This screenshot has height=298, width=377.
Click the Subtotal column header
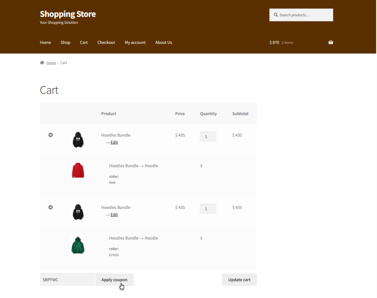coord(240,114)
